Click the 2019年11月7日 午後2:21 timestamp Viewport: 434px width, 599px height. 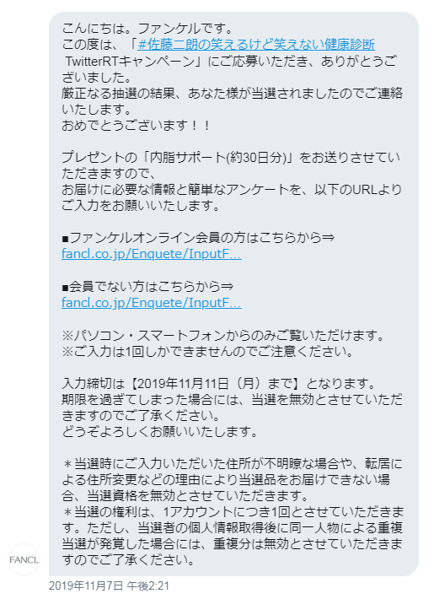pyautogui.click(x=110, y=586)
